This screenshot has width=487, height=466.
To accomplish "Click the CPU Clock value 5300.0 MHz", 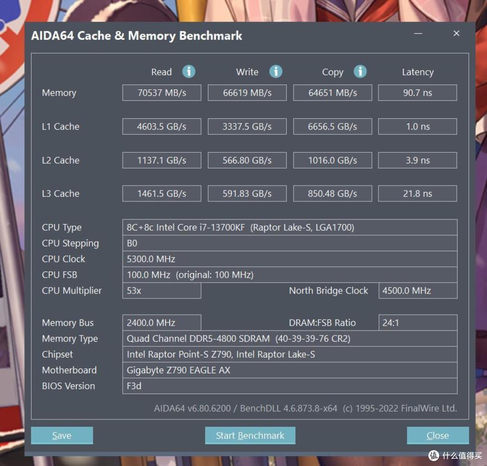I will coord(290,259).
